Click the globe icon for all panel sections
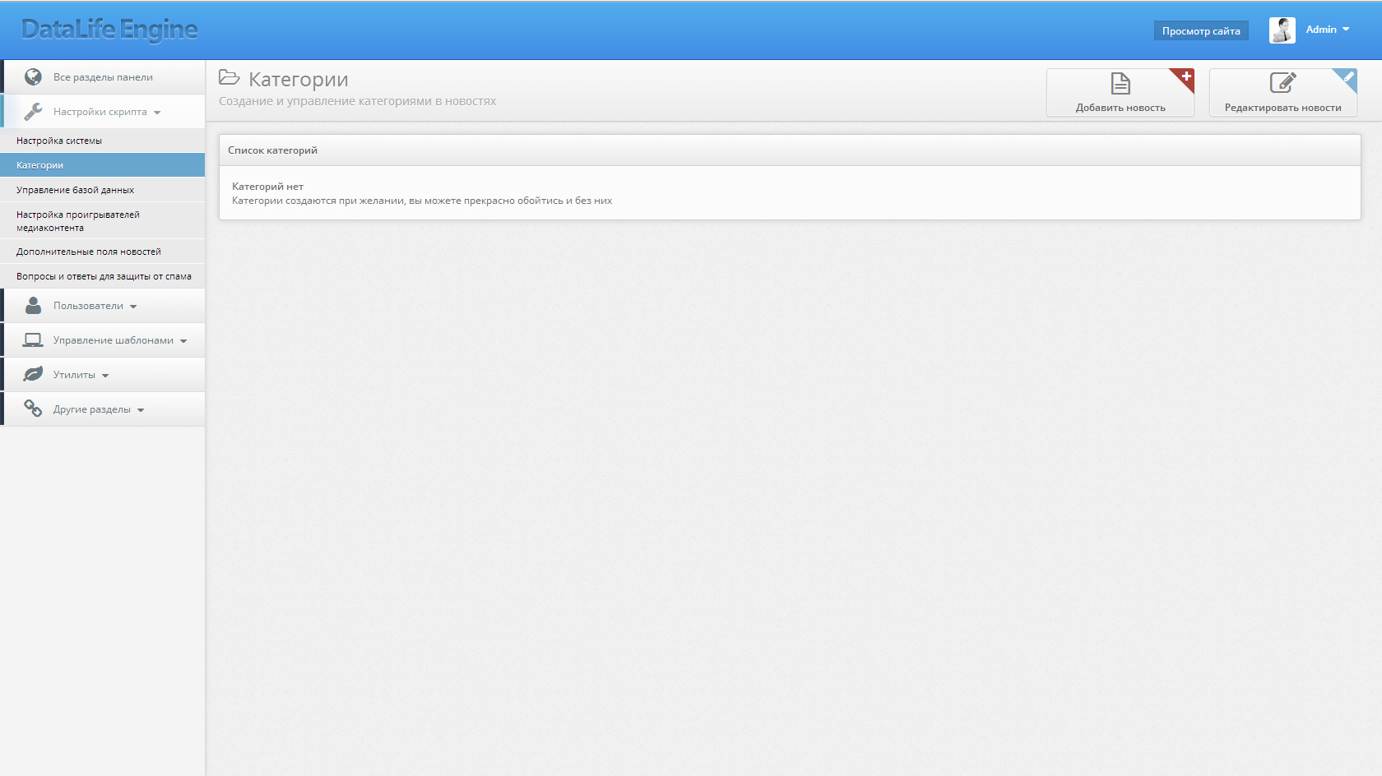1382x776 pixels. tap(33, 76)
